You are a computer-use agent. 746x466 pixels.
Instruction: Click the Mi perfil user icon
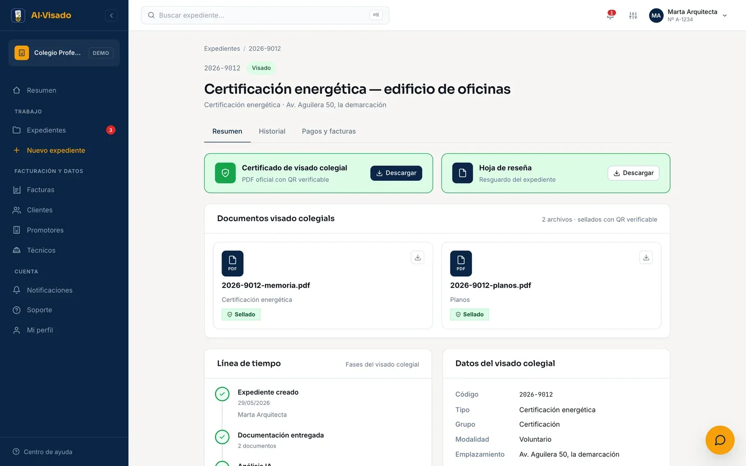(x=17, y=330)
